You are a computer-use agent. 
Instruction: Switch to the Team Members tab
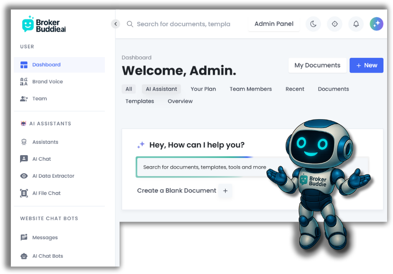pos(250,89)
